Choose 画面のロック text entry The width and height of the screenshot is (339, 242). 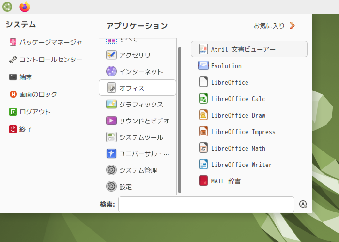coord(38,94)
